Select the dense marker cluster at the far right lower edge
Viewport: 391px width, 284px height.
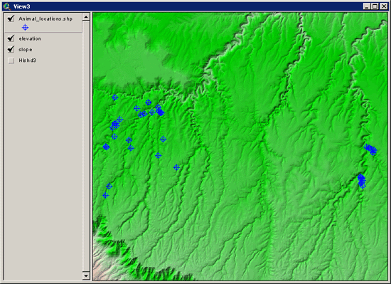point(362,182)
